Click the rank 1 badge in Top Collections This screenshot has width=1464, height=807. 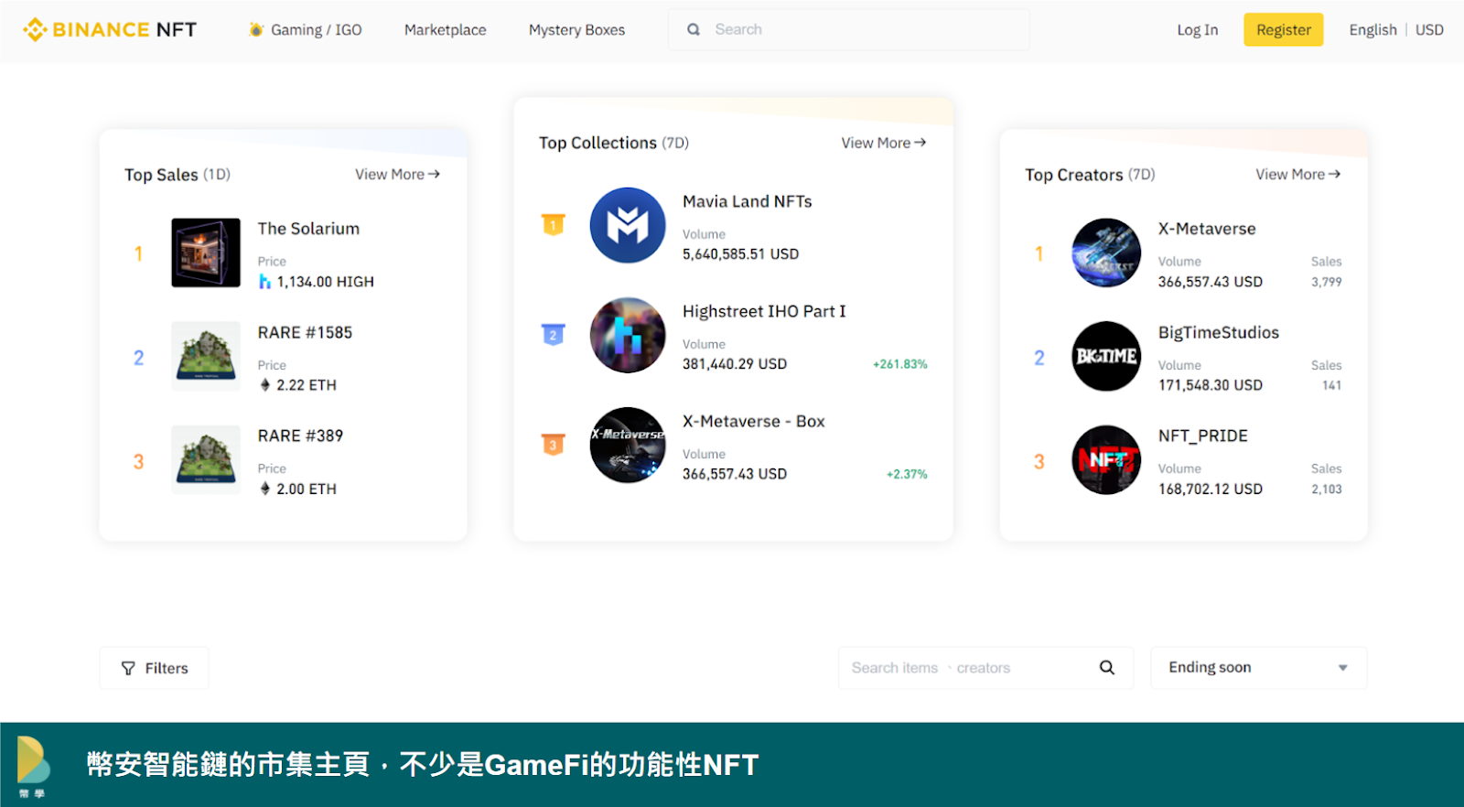553,224
